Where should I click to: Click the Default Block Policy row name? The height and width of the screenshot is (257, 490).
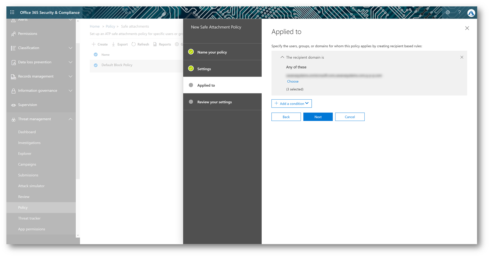point(117,65)
